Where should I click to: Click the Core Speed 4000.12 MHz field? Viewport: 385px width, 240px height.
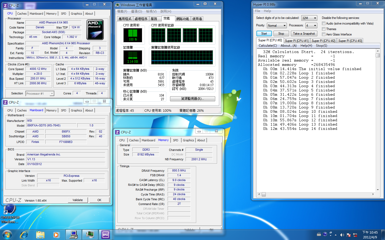tap(38, 69)
